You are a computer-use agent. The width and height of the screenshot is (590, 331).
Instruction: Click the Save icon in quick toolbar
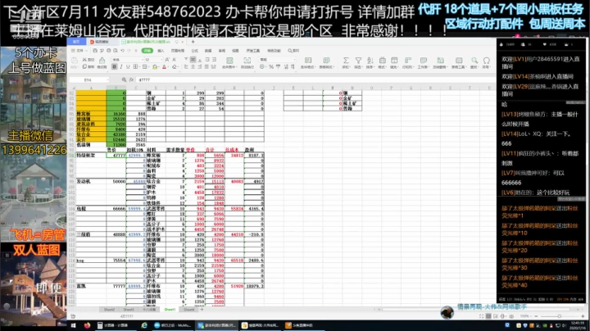[95, 51]
